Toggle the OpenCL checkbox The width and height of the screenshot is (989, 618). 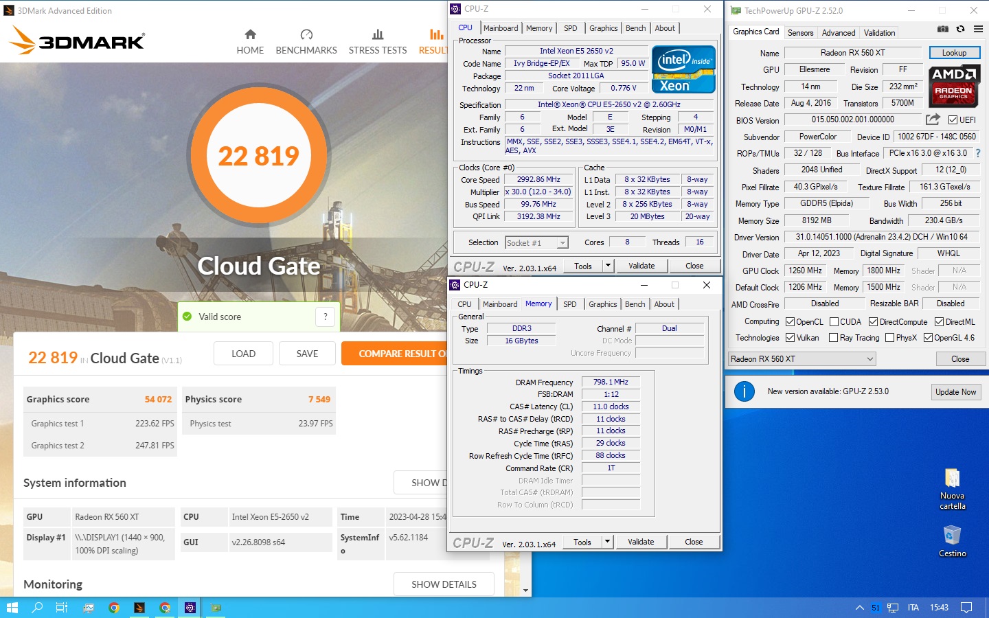(790, 322)
